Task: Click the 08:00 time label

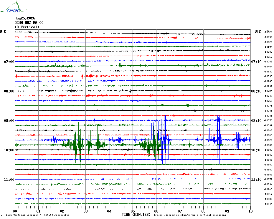Action: pos(9,91)
